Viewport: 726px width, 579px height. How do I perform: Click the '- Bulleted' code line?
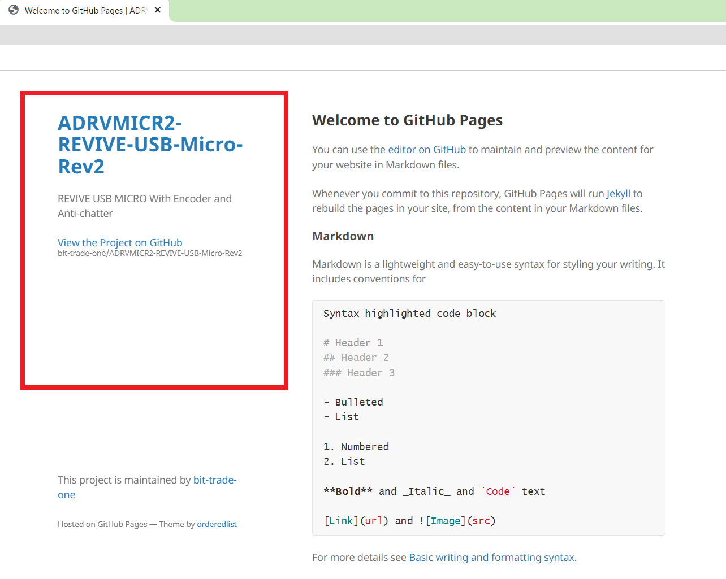pyautogui.click(x=353, y=402)
